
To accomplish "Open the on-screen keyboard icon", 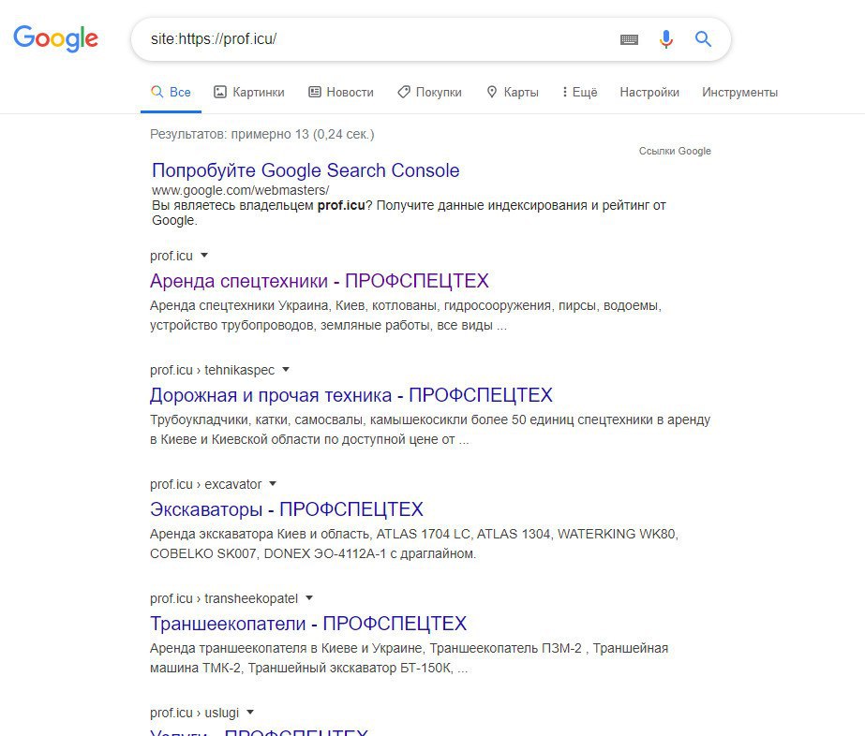I will coord(629,39).
